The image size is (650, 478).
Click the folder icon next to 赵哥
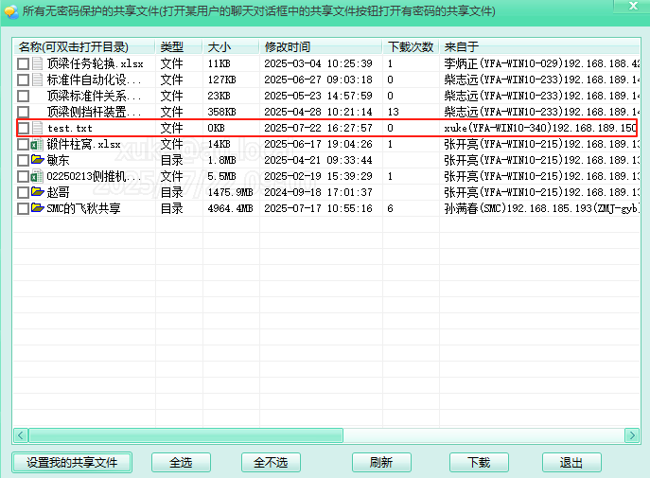(38, 192)
